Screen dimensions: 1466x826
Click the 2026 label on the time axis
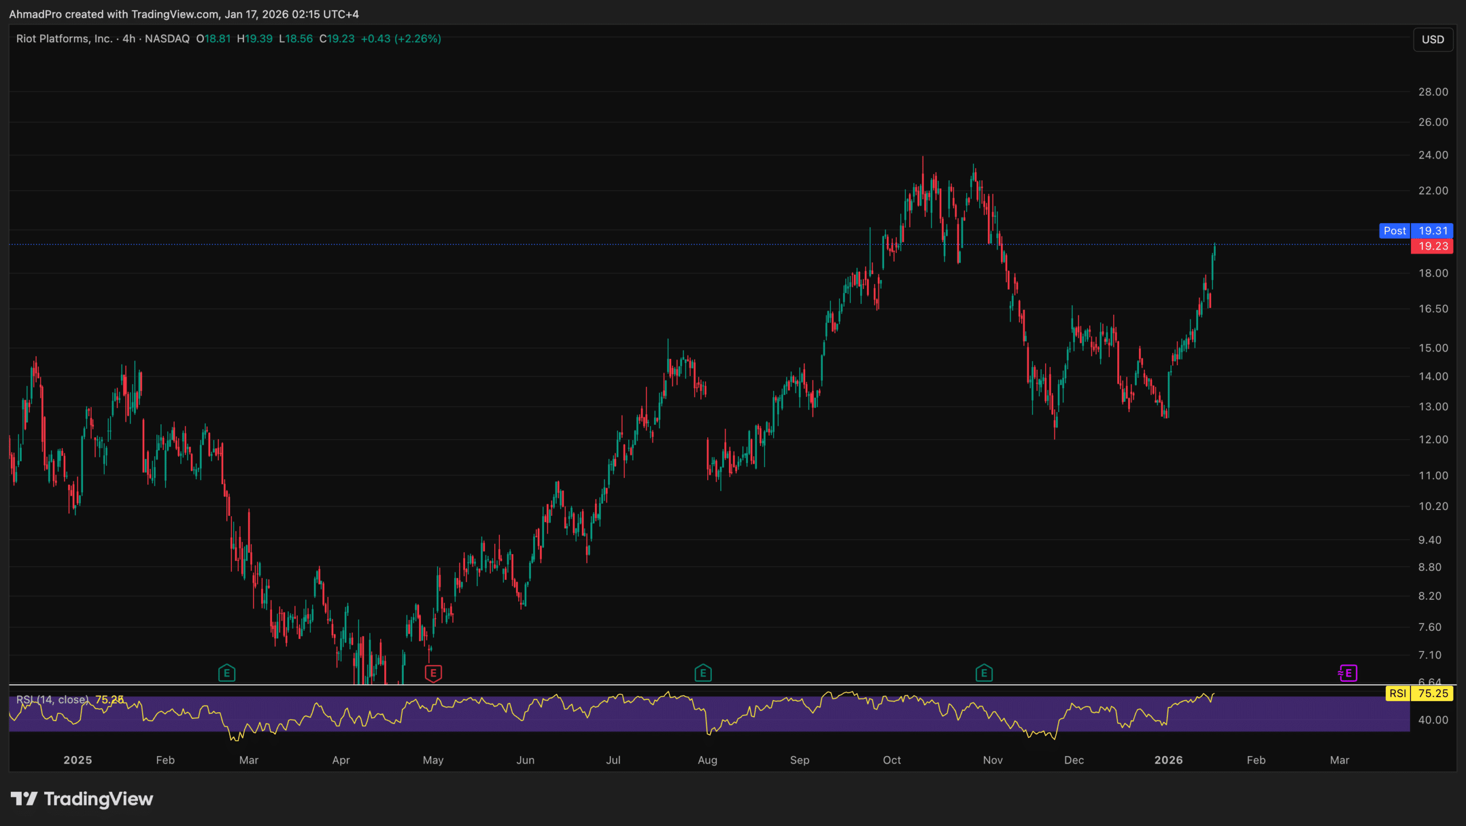pos(1168,760)
